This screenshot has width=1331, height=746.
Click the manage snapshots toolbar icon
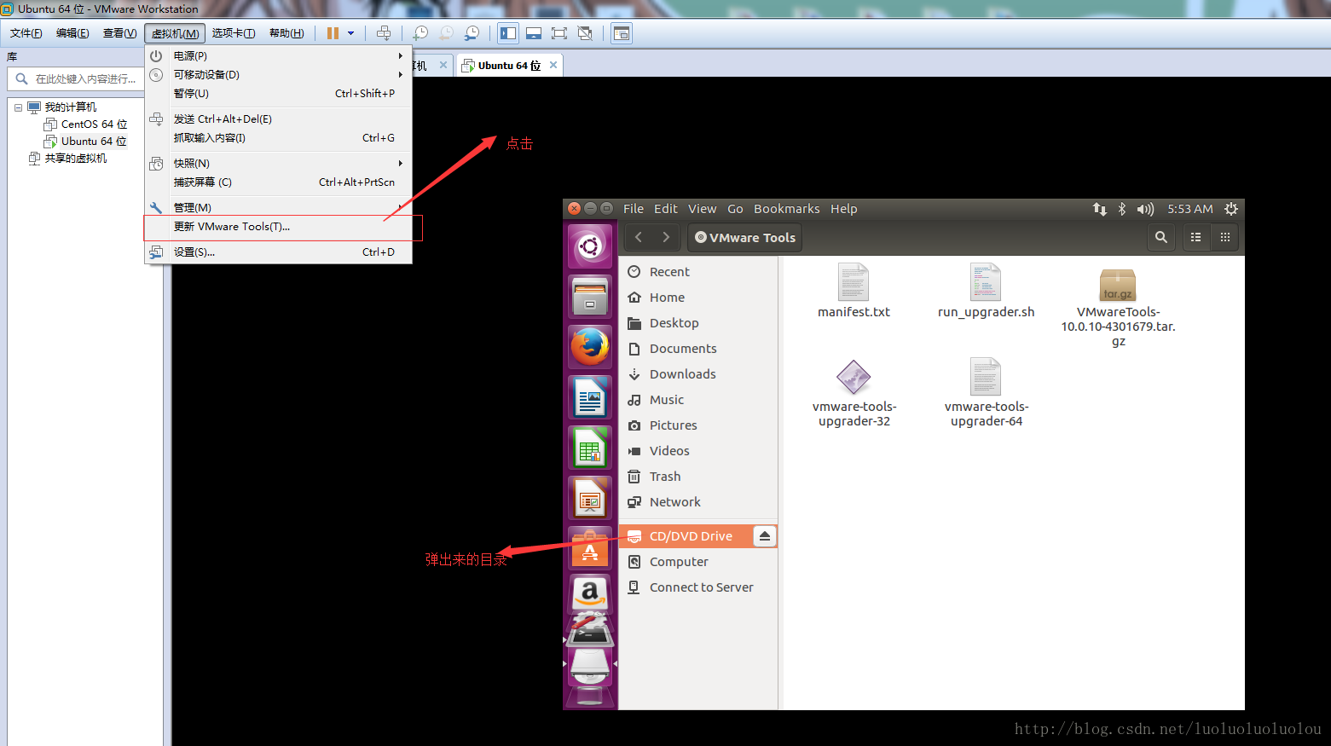(472, 33)
